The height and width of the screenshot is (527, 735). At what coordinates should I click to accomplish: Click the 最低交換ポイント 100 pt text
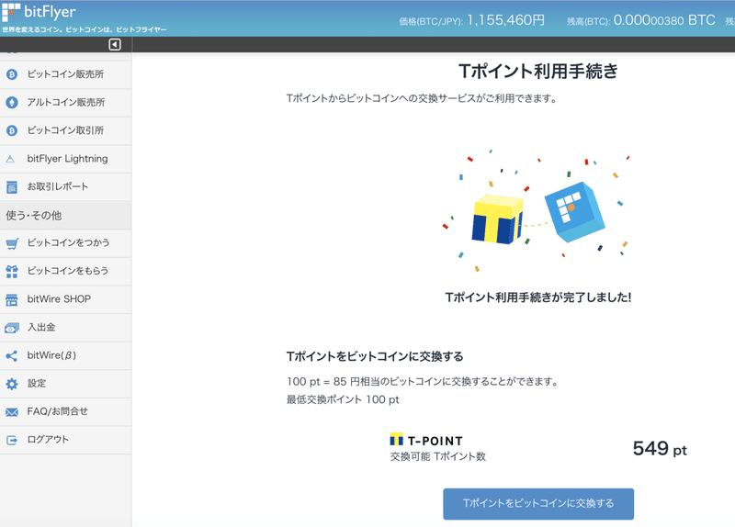(343, 399)
